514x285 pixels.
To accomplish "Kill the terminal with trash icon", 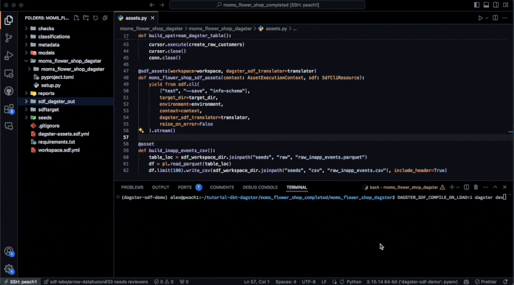I will click(x=476, y=187).
